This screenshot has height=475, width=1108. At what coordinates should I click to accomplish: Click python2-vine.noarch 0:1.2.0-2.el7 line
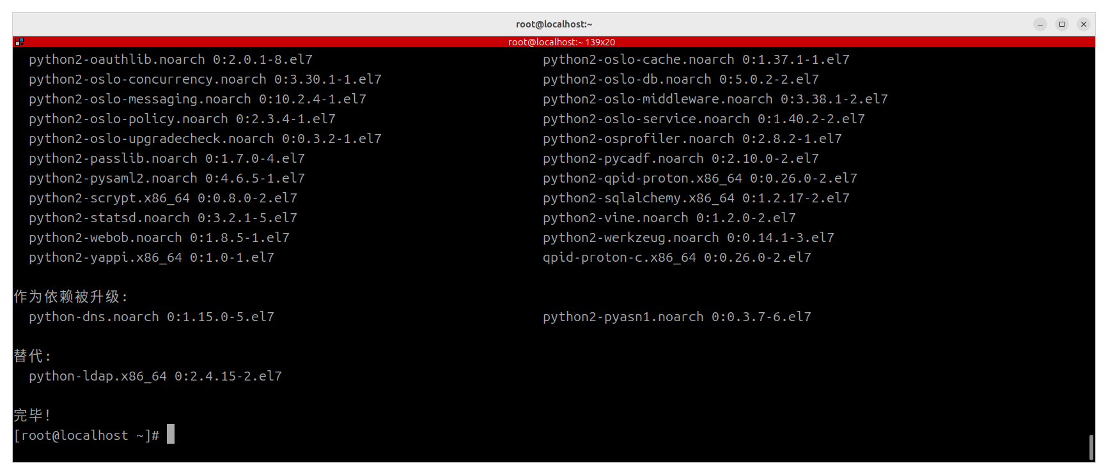point(669,218)
